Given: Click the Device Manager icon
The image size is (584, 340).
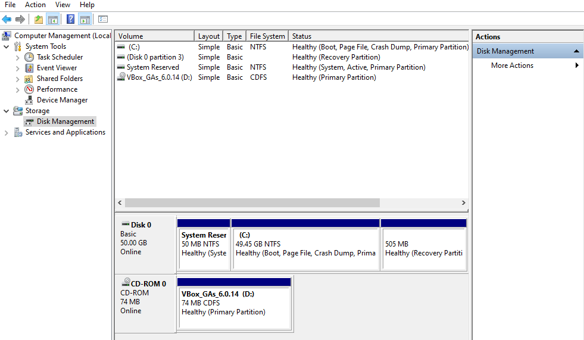Looking at the screenshot, I should coord(29,100).
